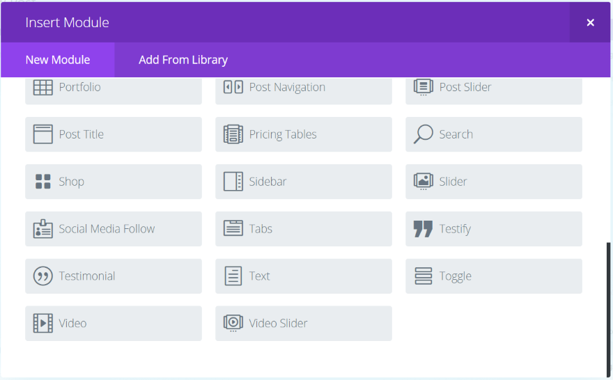The width and height of the screenshot is (613, 380).
Task: Click the Post Slider icon
Action: pyautogui.click(x=424, y=87)
